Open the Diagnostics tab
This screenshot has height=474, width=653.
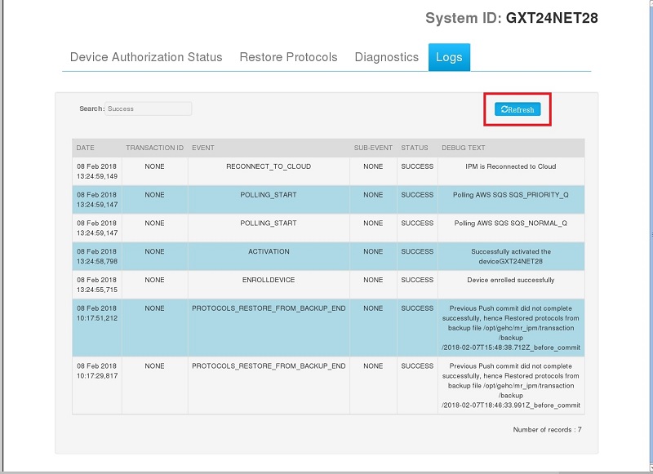[x=386, y=57]
